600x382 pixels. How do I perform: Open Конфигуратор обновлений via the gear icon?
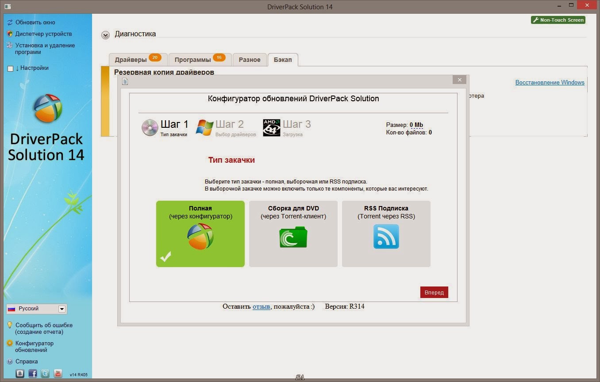pos(9,344)
